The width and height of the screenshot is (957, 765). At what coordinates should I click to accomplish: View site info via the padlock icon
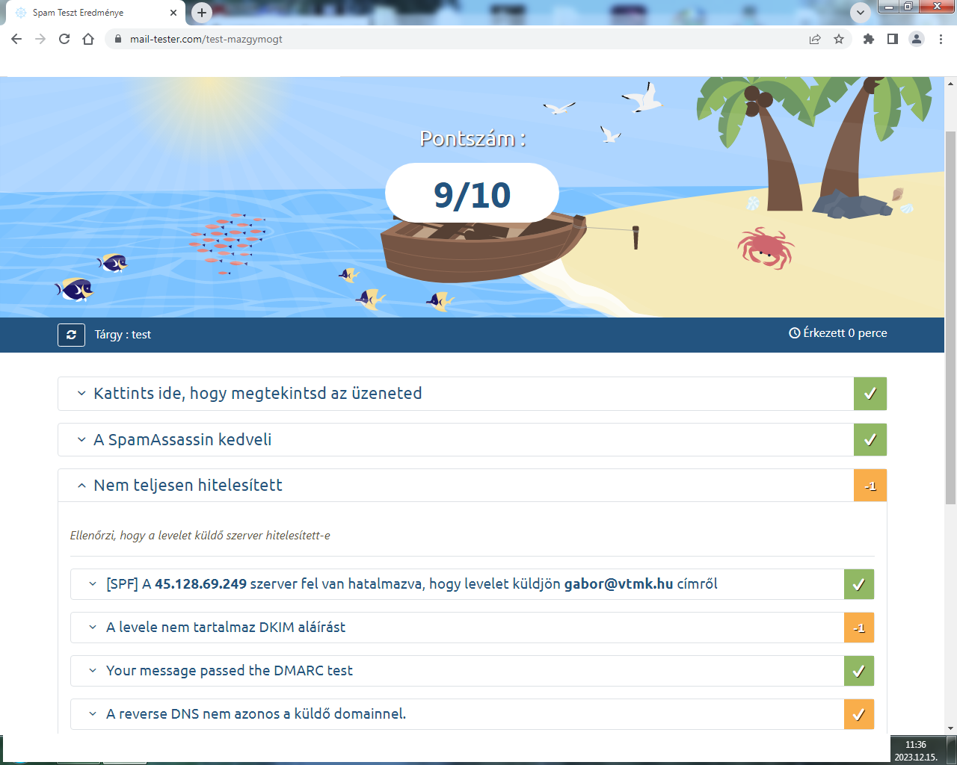117,39
